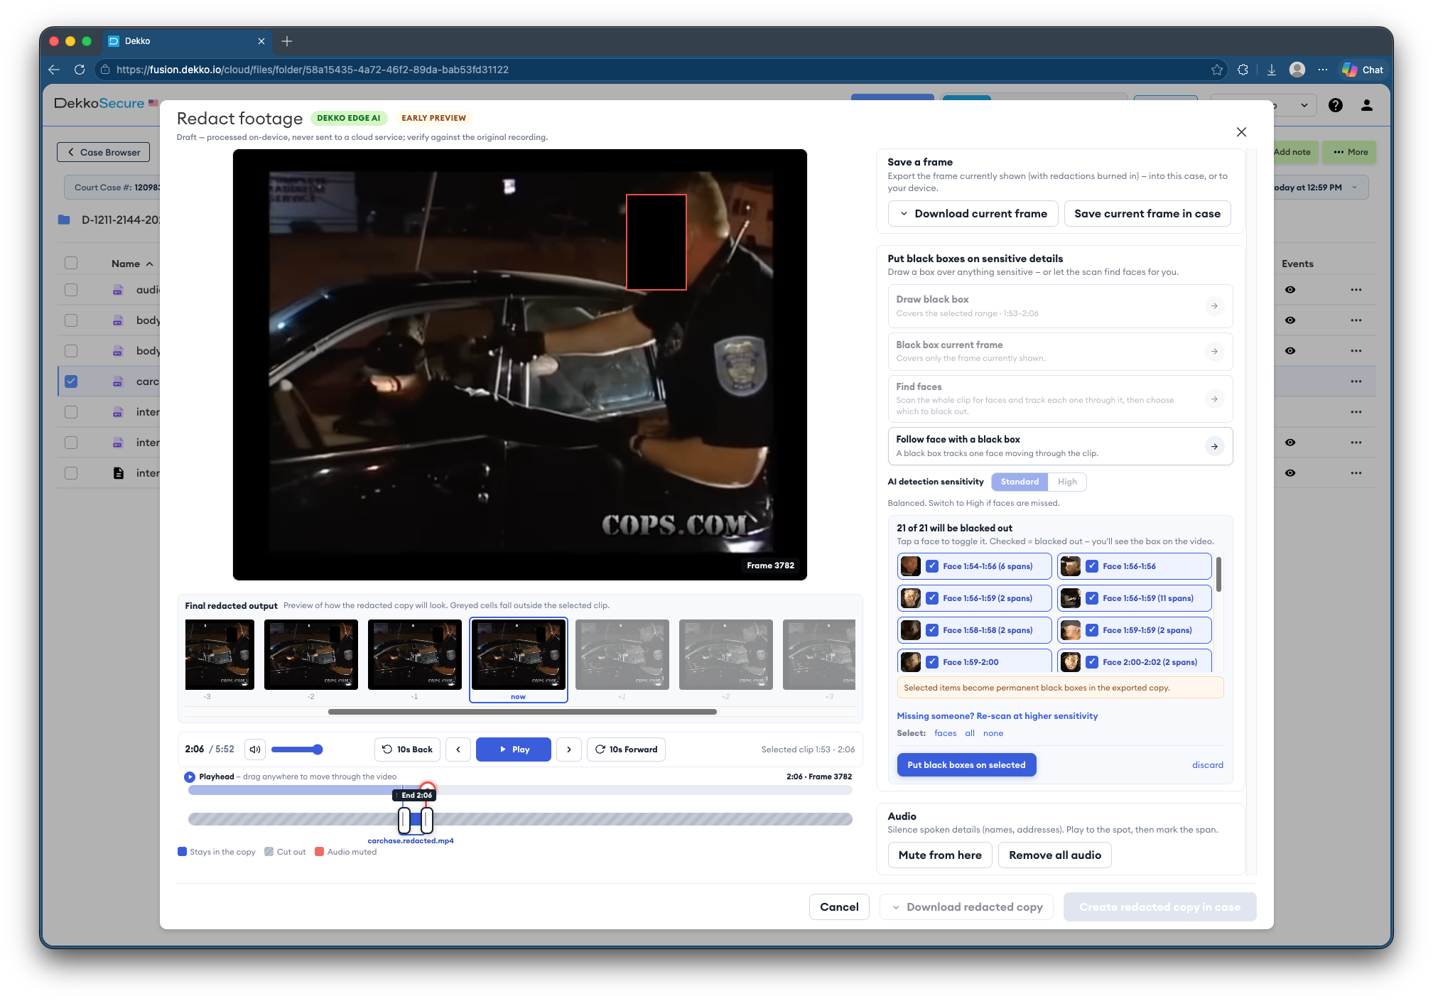Uncheck the Face 1:56-1:56 checkbox

(x=1092, y=566)
